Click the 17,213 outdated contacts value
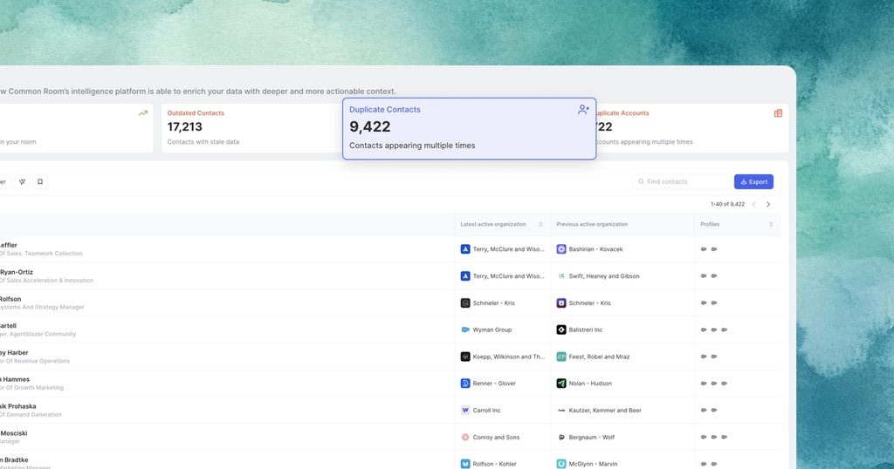 pyautogui.click(x=185, y=127)
